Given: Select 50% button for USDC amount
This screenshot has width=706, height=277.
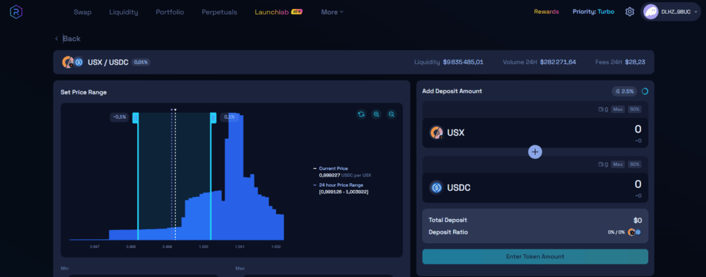Looking at the screenshot, I should 635,164.
